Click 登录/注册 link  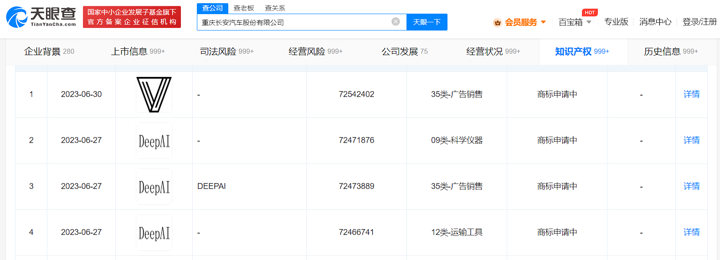pyautogui.click(x=699, y=22)
